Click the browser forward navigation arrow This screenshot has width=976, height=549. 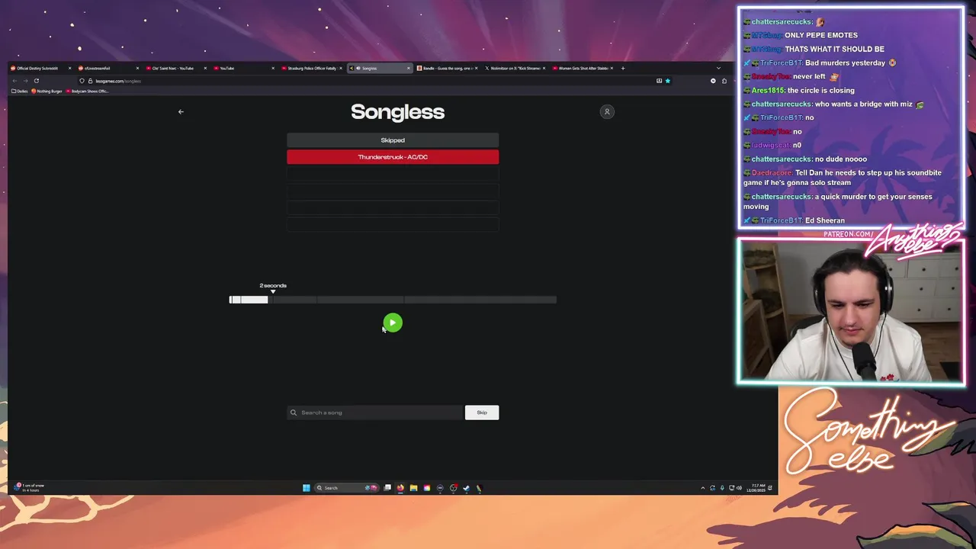click(x=25, y=81)
